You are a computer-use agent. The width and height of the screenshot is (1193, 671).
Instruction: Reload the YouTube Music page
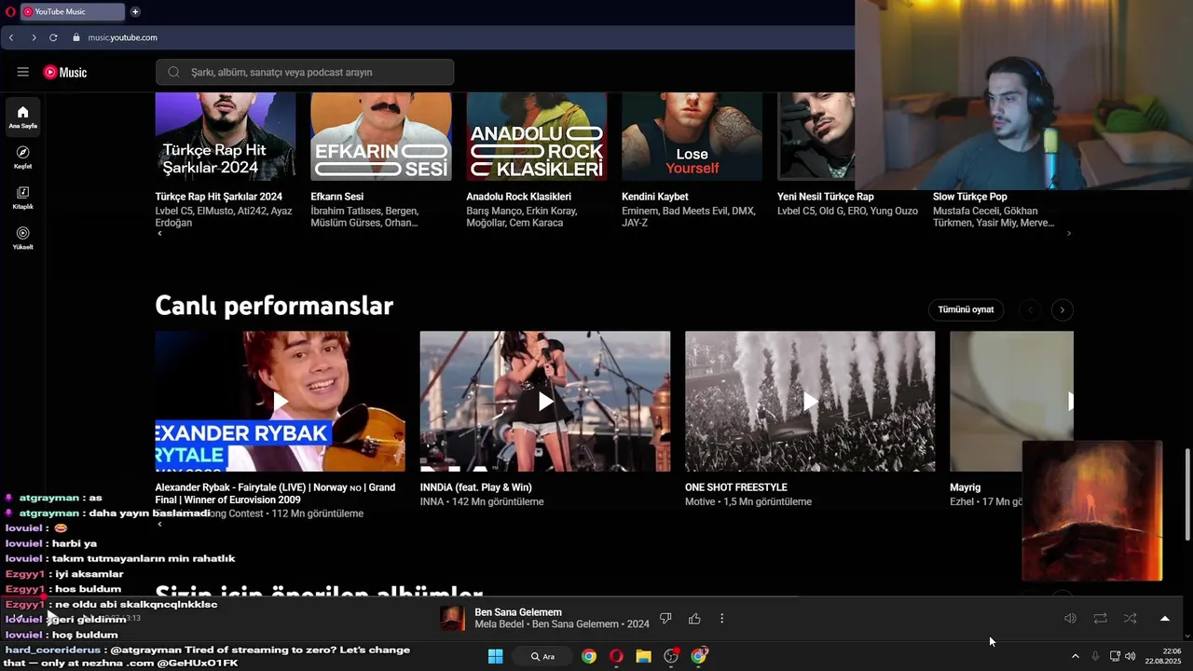[x=53, y=37]
